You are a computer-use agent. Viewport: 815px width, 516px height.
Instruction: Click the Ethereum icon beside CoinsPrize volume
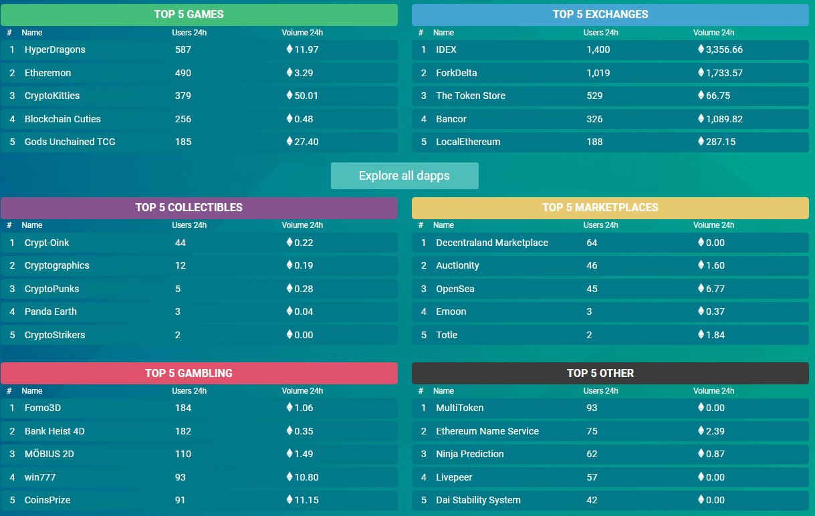[289, 499]
